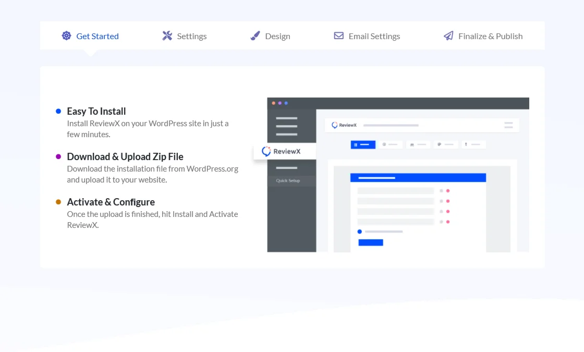Expand the double-line menu at the mockup header right

(x=508, y=125)
